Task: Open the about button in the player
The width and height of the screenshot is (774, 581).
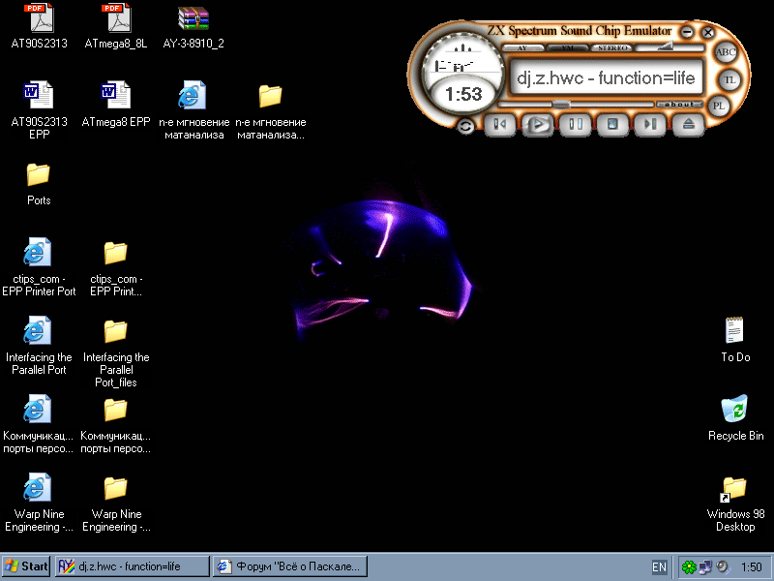Action: pos(679,105)
